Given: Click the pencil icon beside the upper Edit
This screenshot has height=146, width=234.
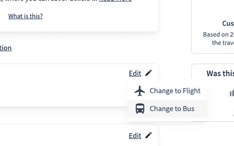Looking at the screenshot, I should [x=149, y=73].
